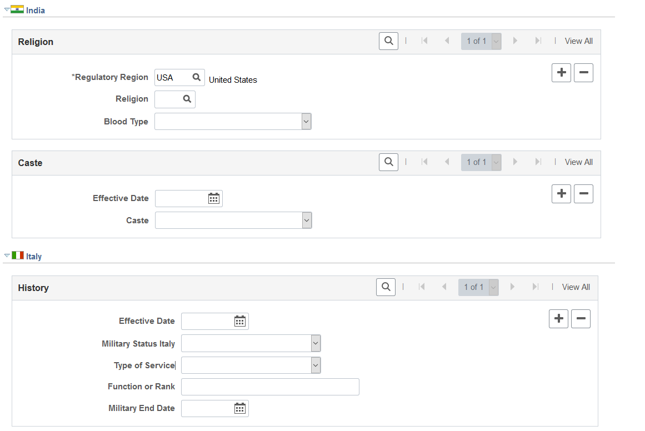Open the Blood Type dropdown
Image resolution: width=645 pixels, height=431 pixels.
coord(233,122)
